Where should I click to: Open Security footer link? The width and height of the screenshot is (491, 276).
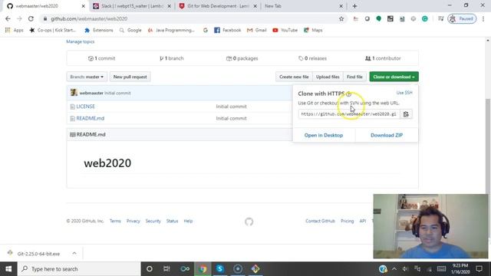[x=153, y=221]
